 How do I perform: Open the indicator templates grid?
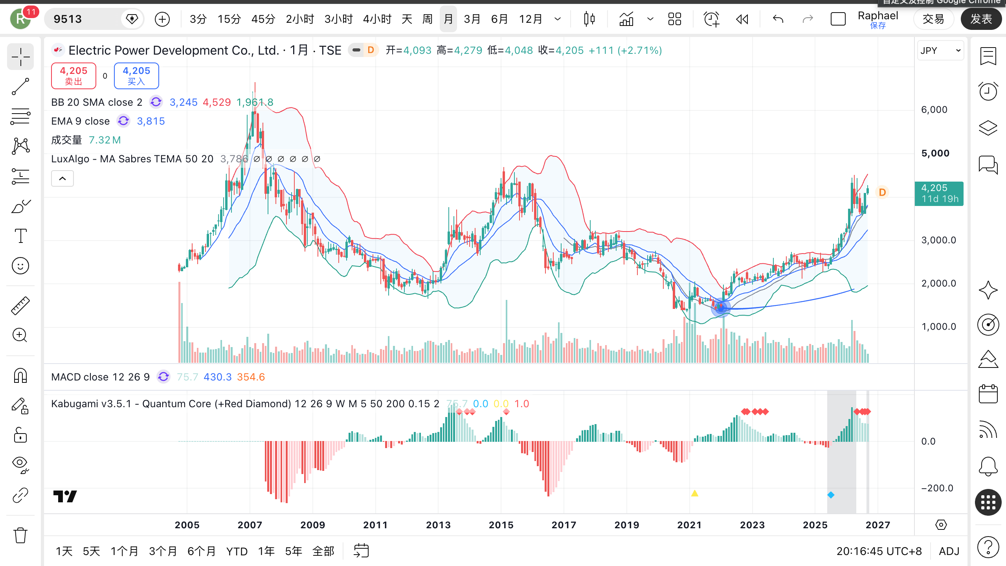pos(675,19)
